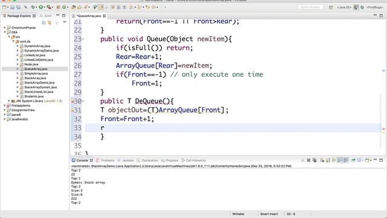The image size is (387, 218).
Task: Select the QueueArray.java editor tab
Action: (88, 16)
